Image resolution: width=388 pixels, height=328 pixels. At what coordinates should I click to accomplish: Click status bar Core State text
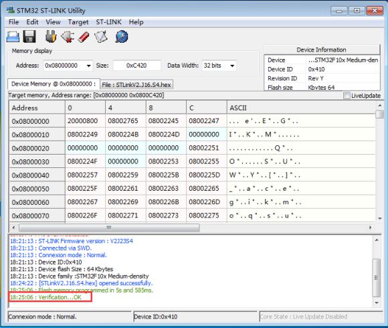point(304,317)
